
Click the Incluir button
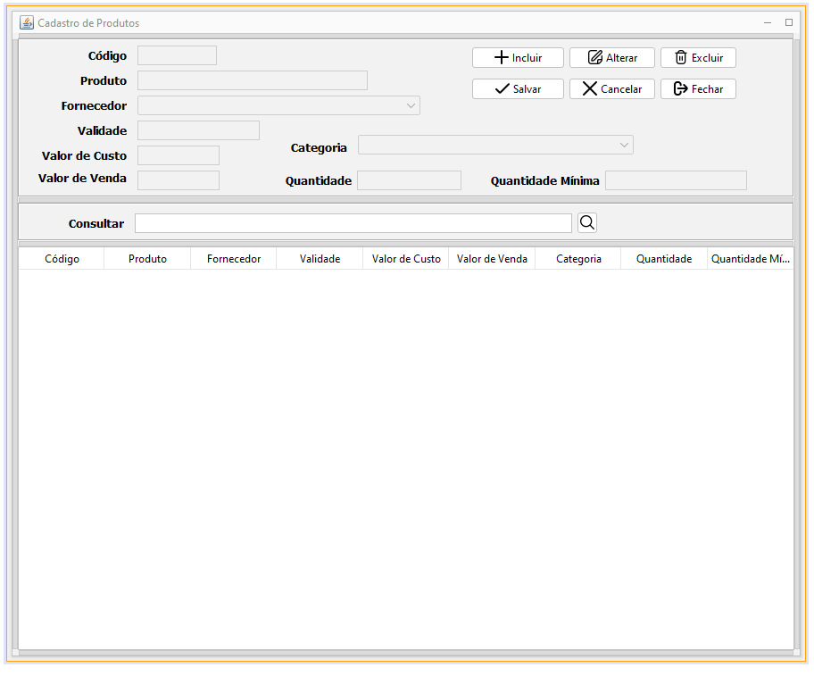click(x=518, y=57)
